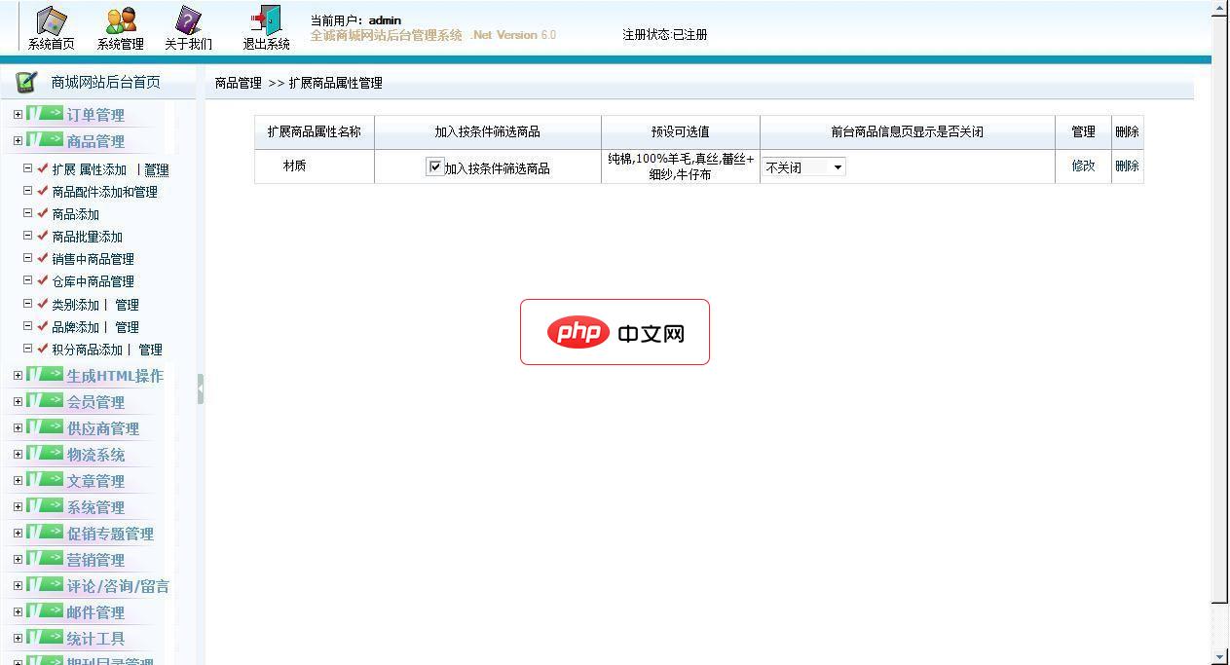This screenshot has height=665, width=1230.
Task: Click the green pencil icon beside 商城网站后台首页
Action: click(25, 82)
